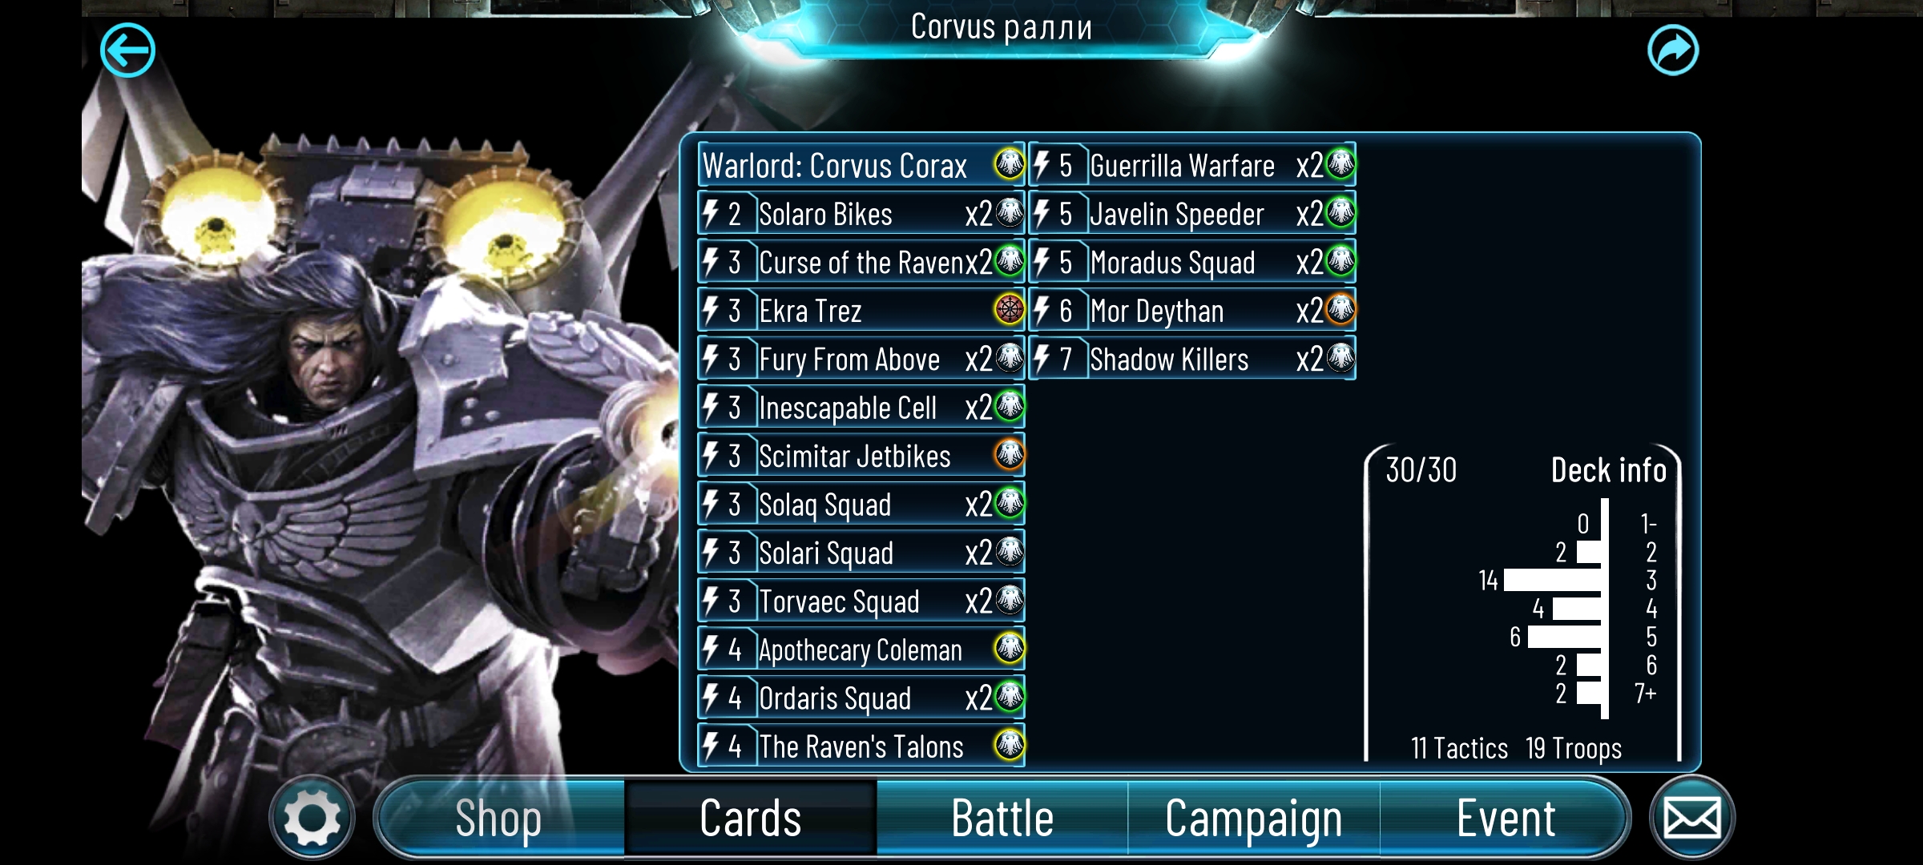Click the Mor Deythan orange rarity icon
The image size is (1923, 865).
click(1340, 309)
